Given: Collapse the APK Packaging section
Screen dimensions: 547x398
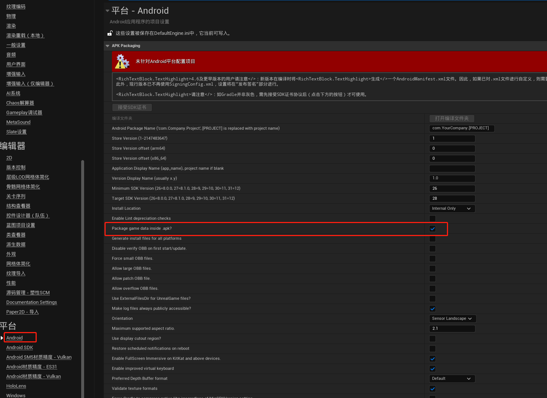Looking at the screenshot, I should pyautogui.click(x=107, y=46).
